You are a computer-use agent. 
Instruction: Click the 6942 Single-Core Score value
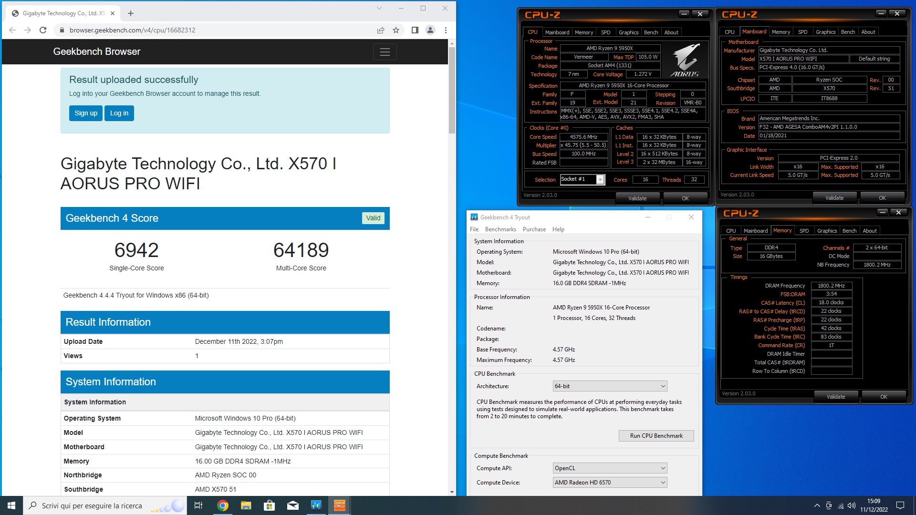[136, 250]
